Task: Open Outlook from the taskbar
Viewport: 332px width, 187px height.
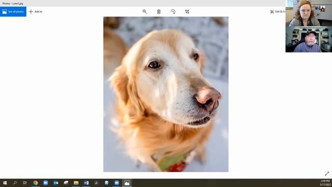Action: [56, 183]
